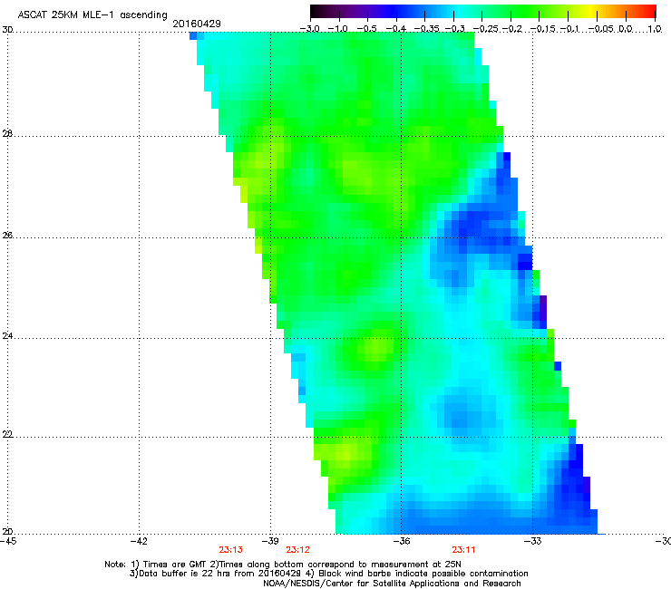Click the red time stamp 23:12

pos(297,550)
